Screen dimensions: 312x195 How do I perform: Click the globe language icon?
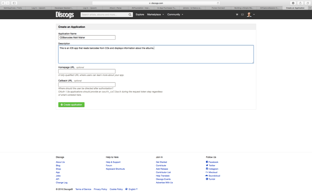(126, 189)
